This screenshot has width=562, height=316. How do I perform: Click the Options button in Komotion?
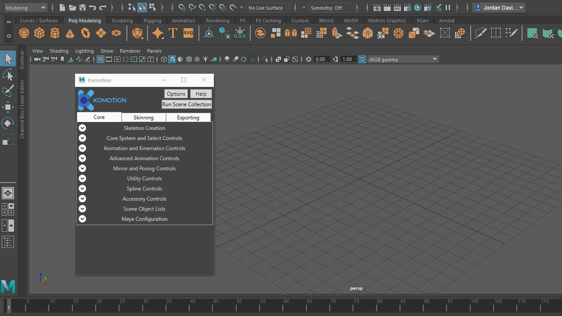pyautogui.click(x=176, y=94)
